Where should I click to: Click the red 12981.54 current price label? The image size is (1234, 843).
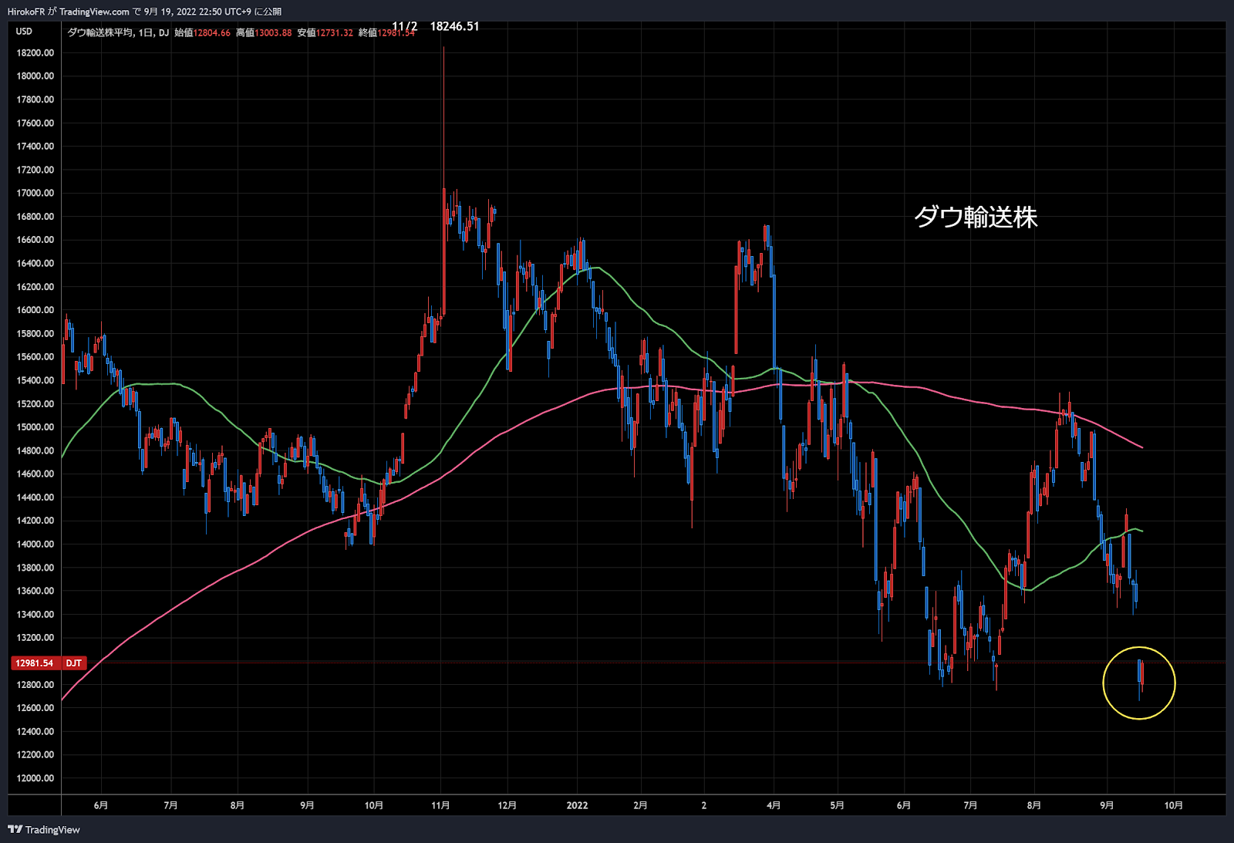tap(35, 663)
